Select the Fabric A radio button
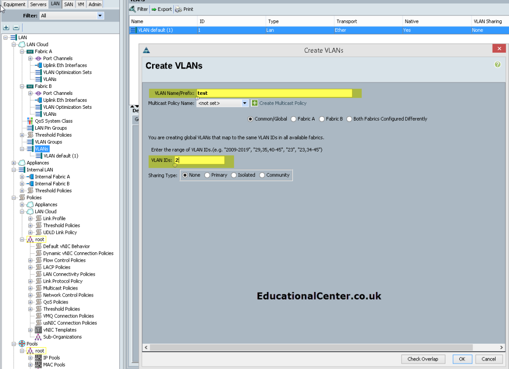Image resolution: width=509 pixels, height=369 pixels. pos(293,119)
